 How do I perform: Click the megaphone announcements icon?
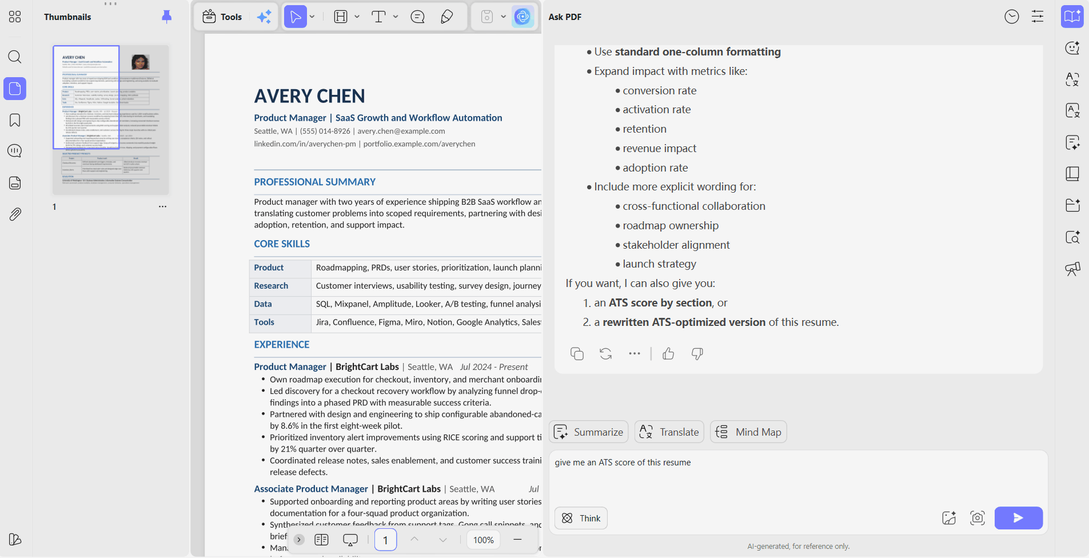click(1072, 269)
